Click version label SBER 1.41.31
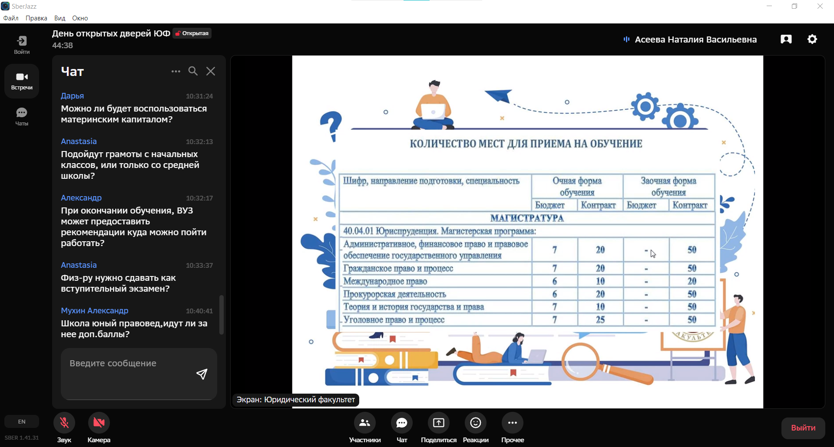Image resolution: width=834 pixels, height=447 pixels. pos(22,437)
